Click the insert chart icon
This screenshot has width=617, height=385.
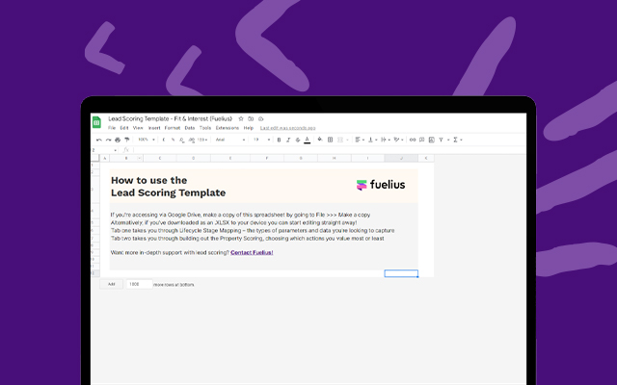(x=431, y=140)
